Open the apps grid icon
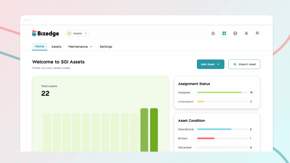 [224, 33]
